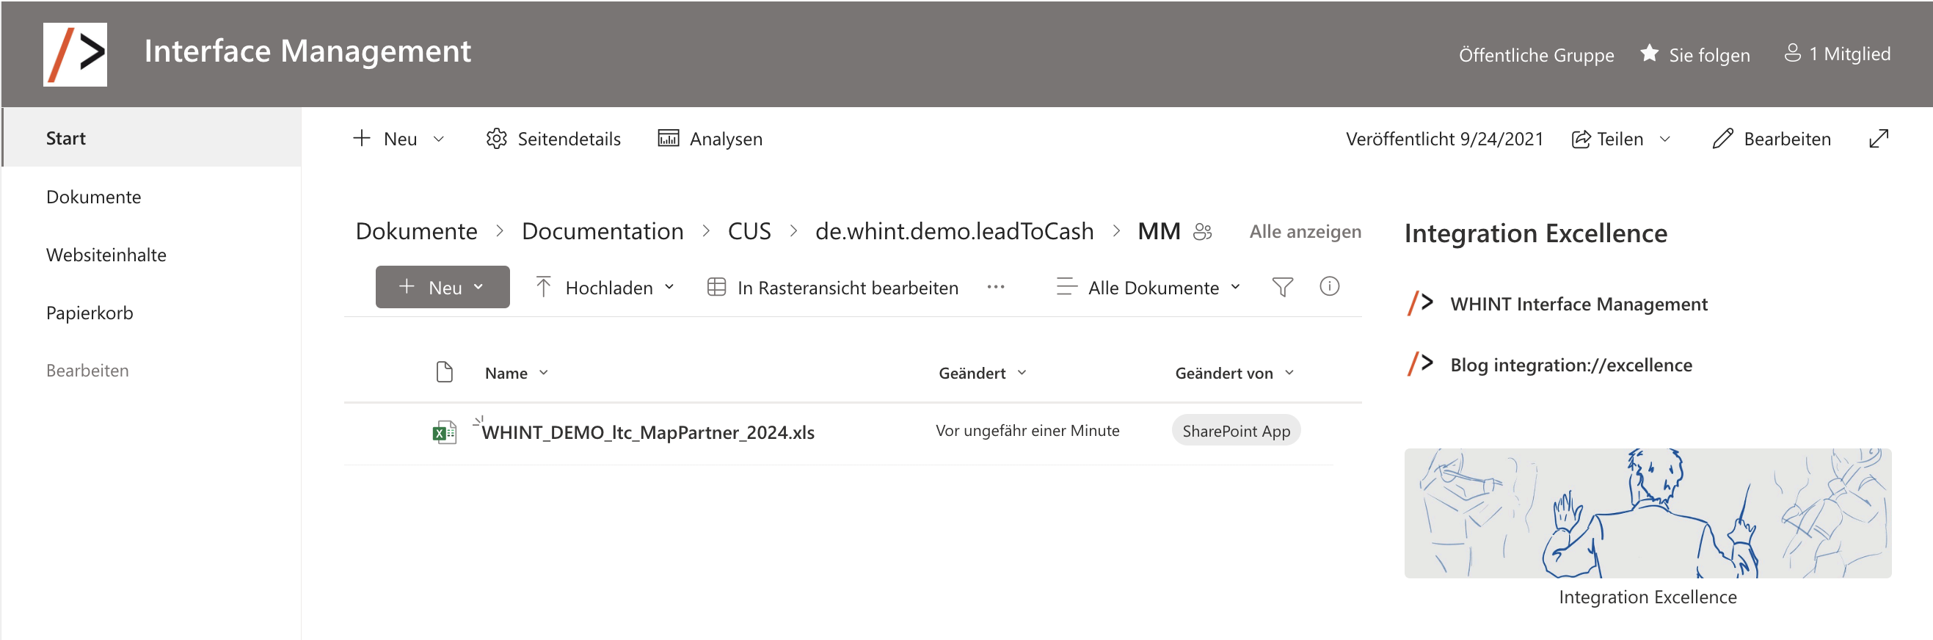Click the Integration Excellence image caption
This screenshot has height=640, width=1933.
1647,597
